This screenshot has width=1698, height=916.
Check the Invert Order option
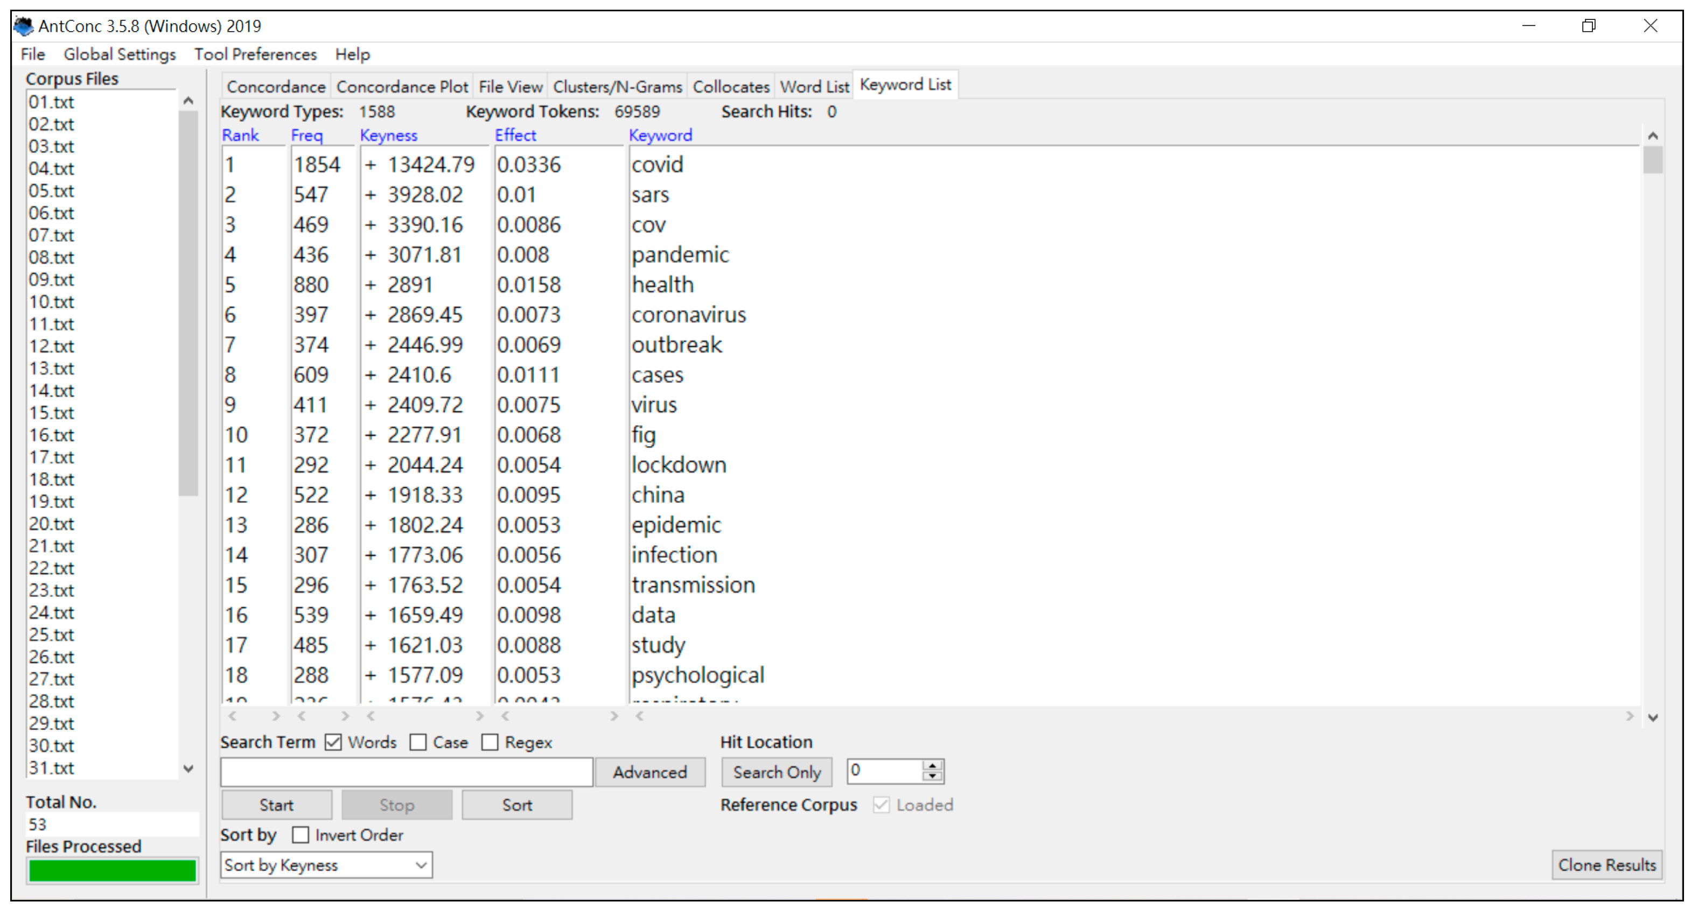pos(301,836)
